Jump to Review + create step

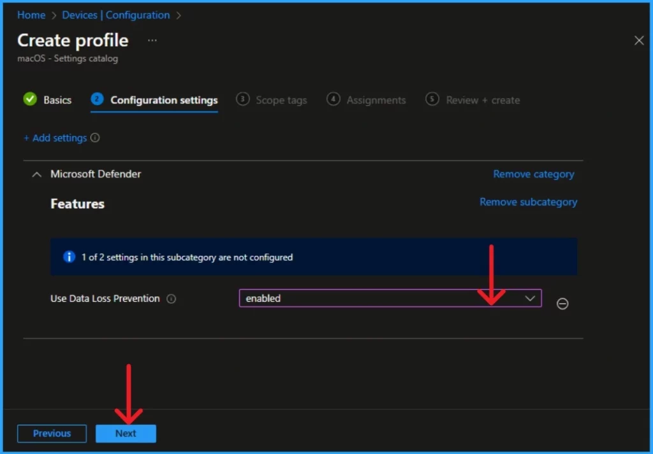[473, 100]
